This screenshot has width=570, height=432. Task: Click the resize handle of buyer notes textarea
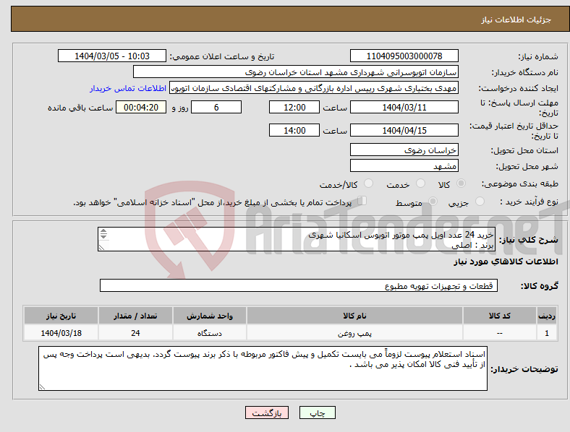[42, 387]
